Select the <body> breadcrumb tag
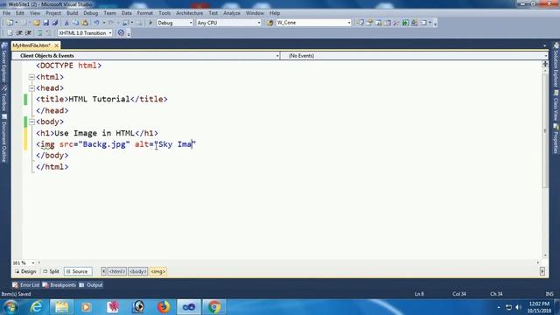Viewport: 560px width, 315px height. pyautogui.click(x=138, y=271)
